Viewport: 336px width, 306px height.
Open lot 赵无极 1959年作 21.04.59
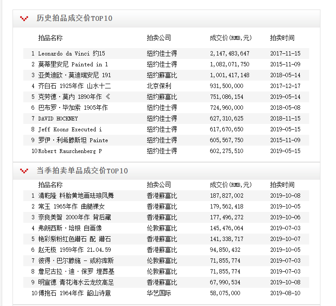click(74, 250)
